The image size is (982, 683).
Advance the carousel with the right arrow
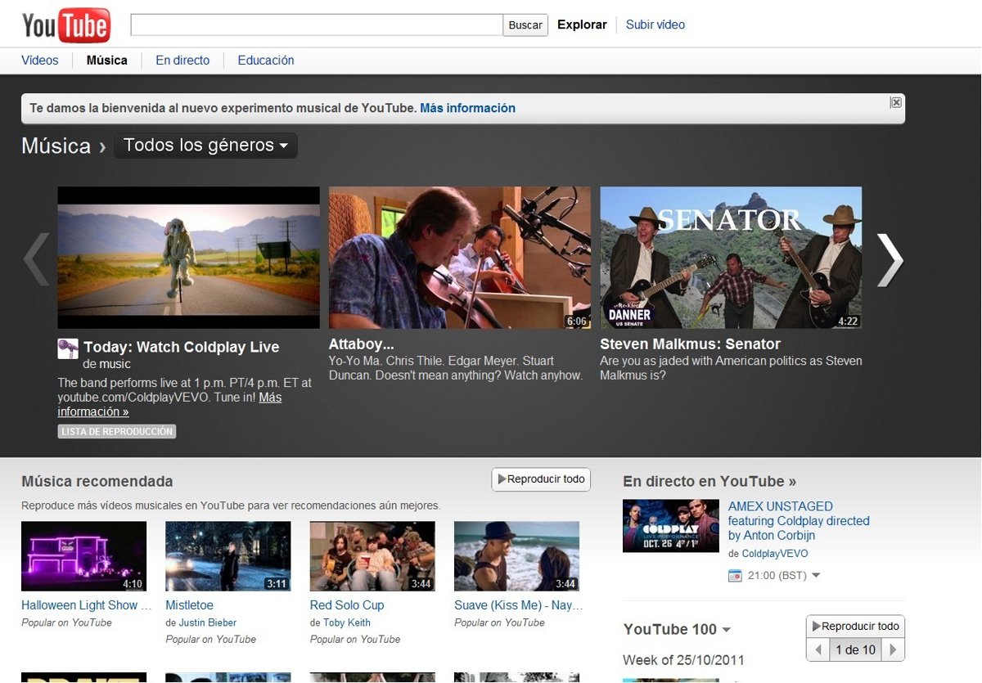coord(890,259)
